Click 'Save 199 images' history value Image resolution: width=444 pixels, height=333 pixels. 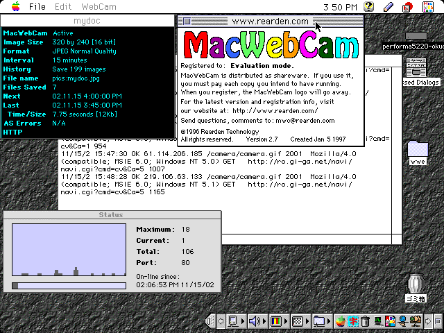(79, 69)
